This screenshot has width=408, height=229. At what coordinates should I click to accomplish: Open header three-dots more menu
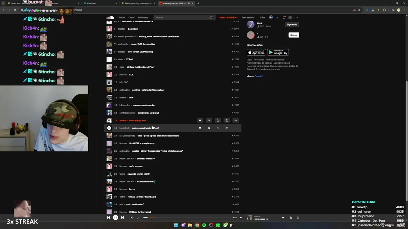(296, 17)
